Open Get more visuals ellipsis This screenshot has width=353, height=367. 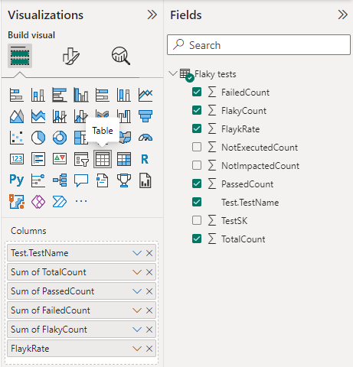click(81, 201)
